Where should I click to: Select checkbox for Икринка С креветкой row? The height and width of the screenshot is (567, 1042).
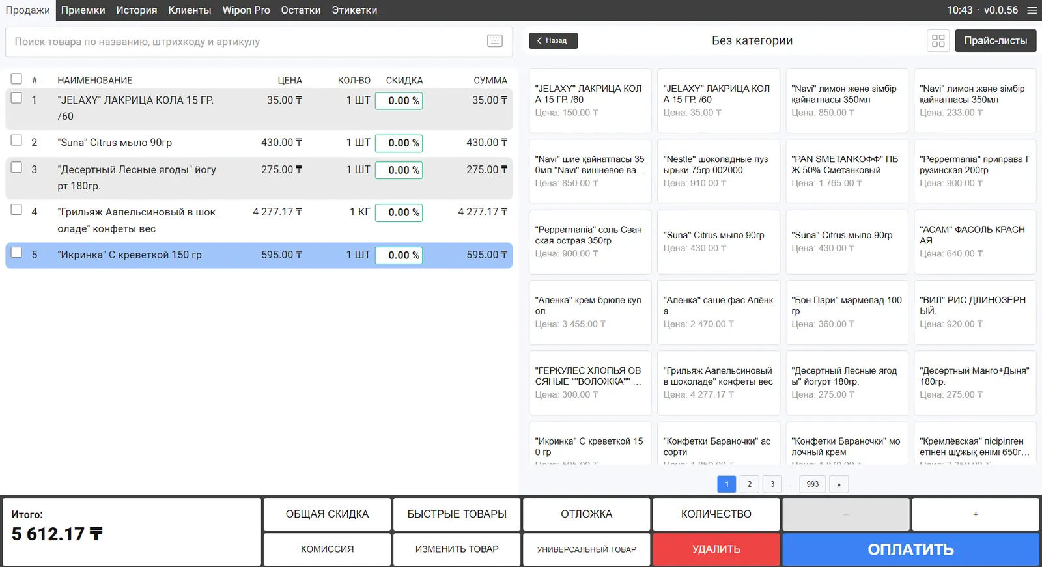[16, 253]
